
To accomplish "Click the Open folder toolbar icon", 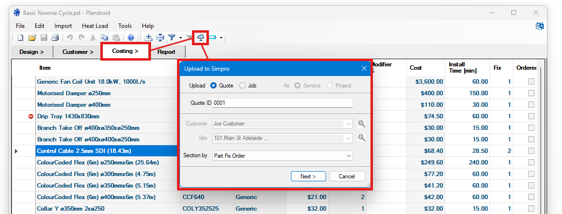I will click(x=32, y=37).
